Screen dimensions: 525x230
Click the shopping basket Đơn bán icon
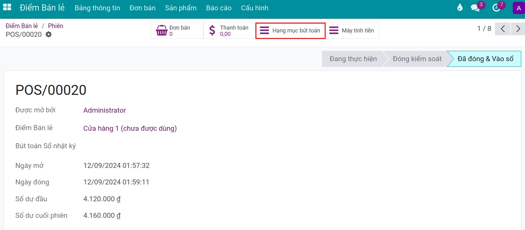point(162,31)
